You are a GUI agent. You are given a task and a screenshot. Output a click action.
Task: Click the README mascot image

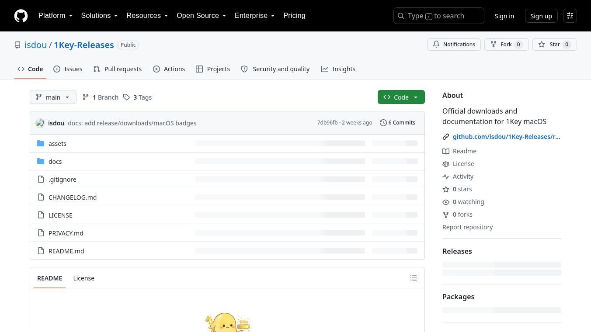tap(227, 322)
